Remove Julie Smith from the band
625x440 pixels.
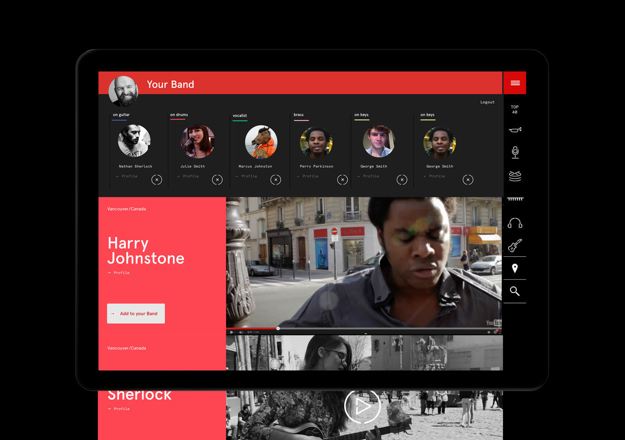click(x=217, y=180)
